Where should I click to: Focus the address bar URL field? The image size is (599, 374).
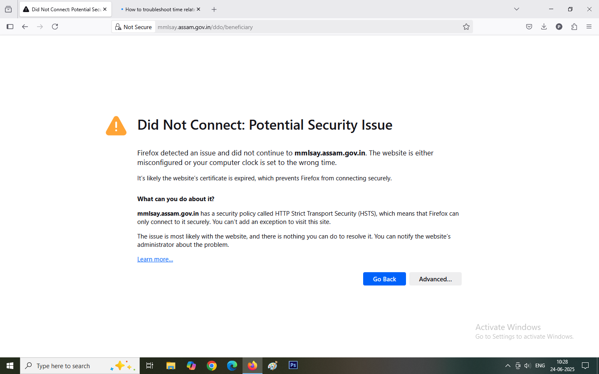click(308, 27)
